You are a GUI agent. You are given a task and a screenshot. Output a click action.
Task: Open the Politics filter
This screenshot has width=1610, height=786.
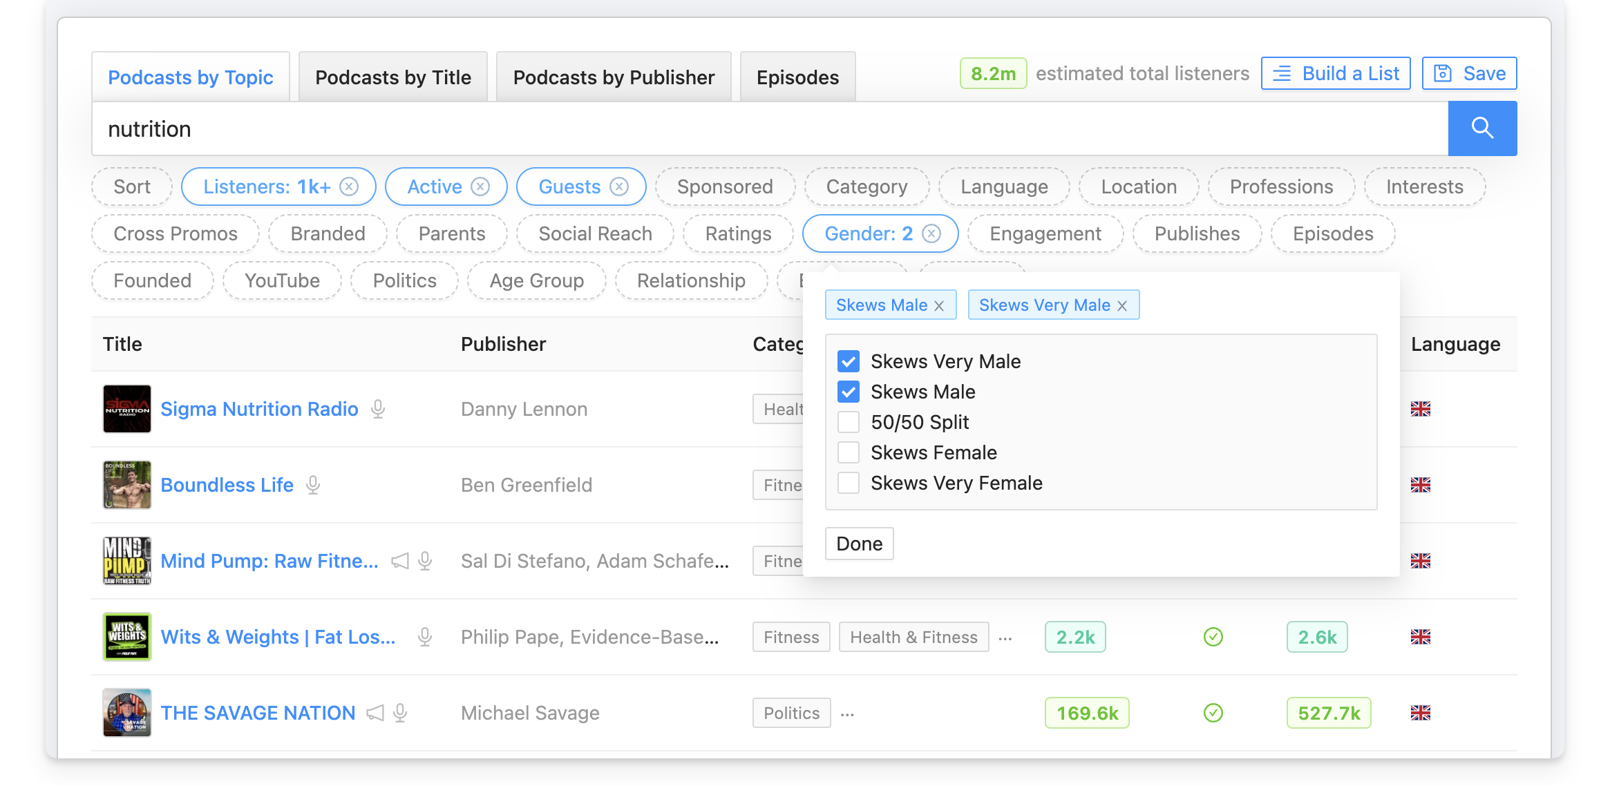pyautogui.click(x=404, y=281)
